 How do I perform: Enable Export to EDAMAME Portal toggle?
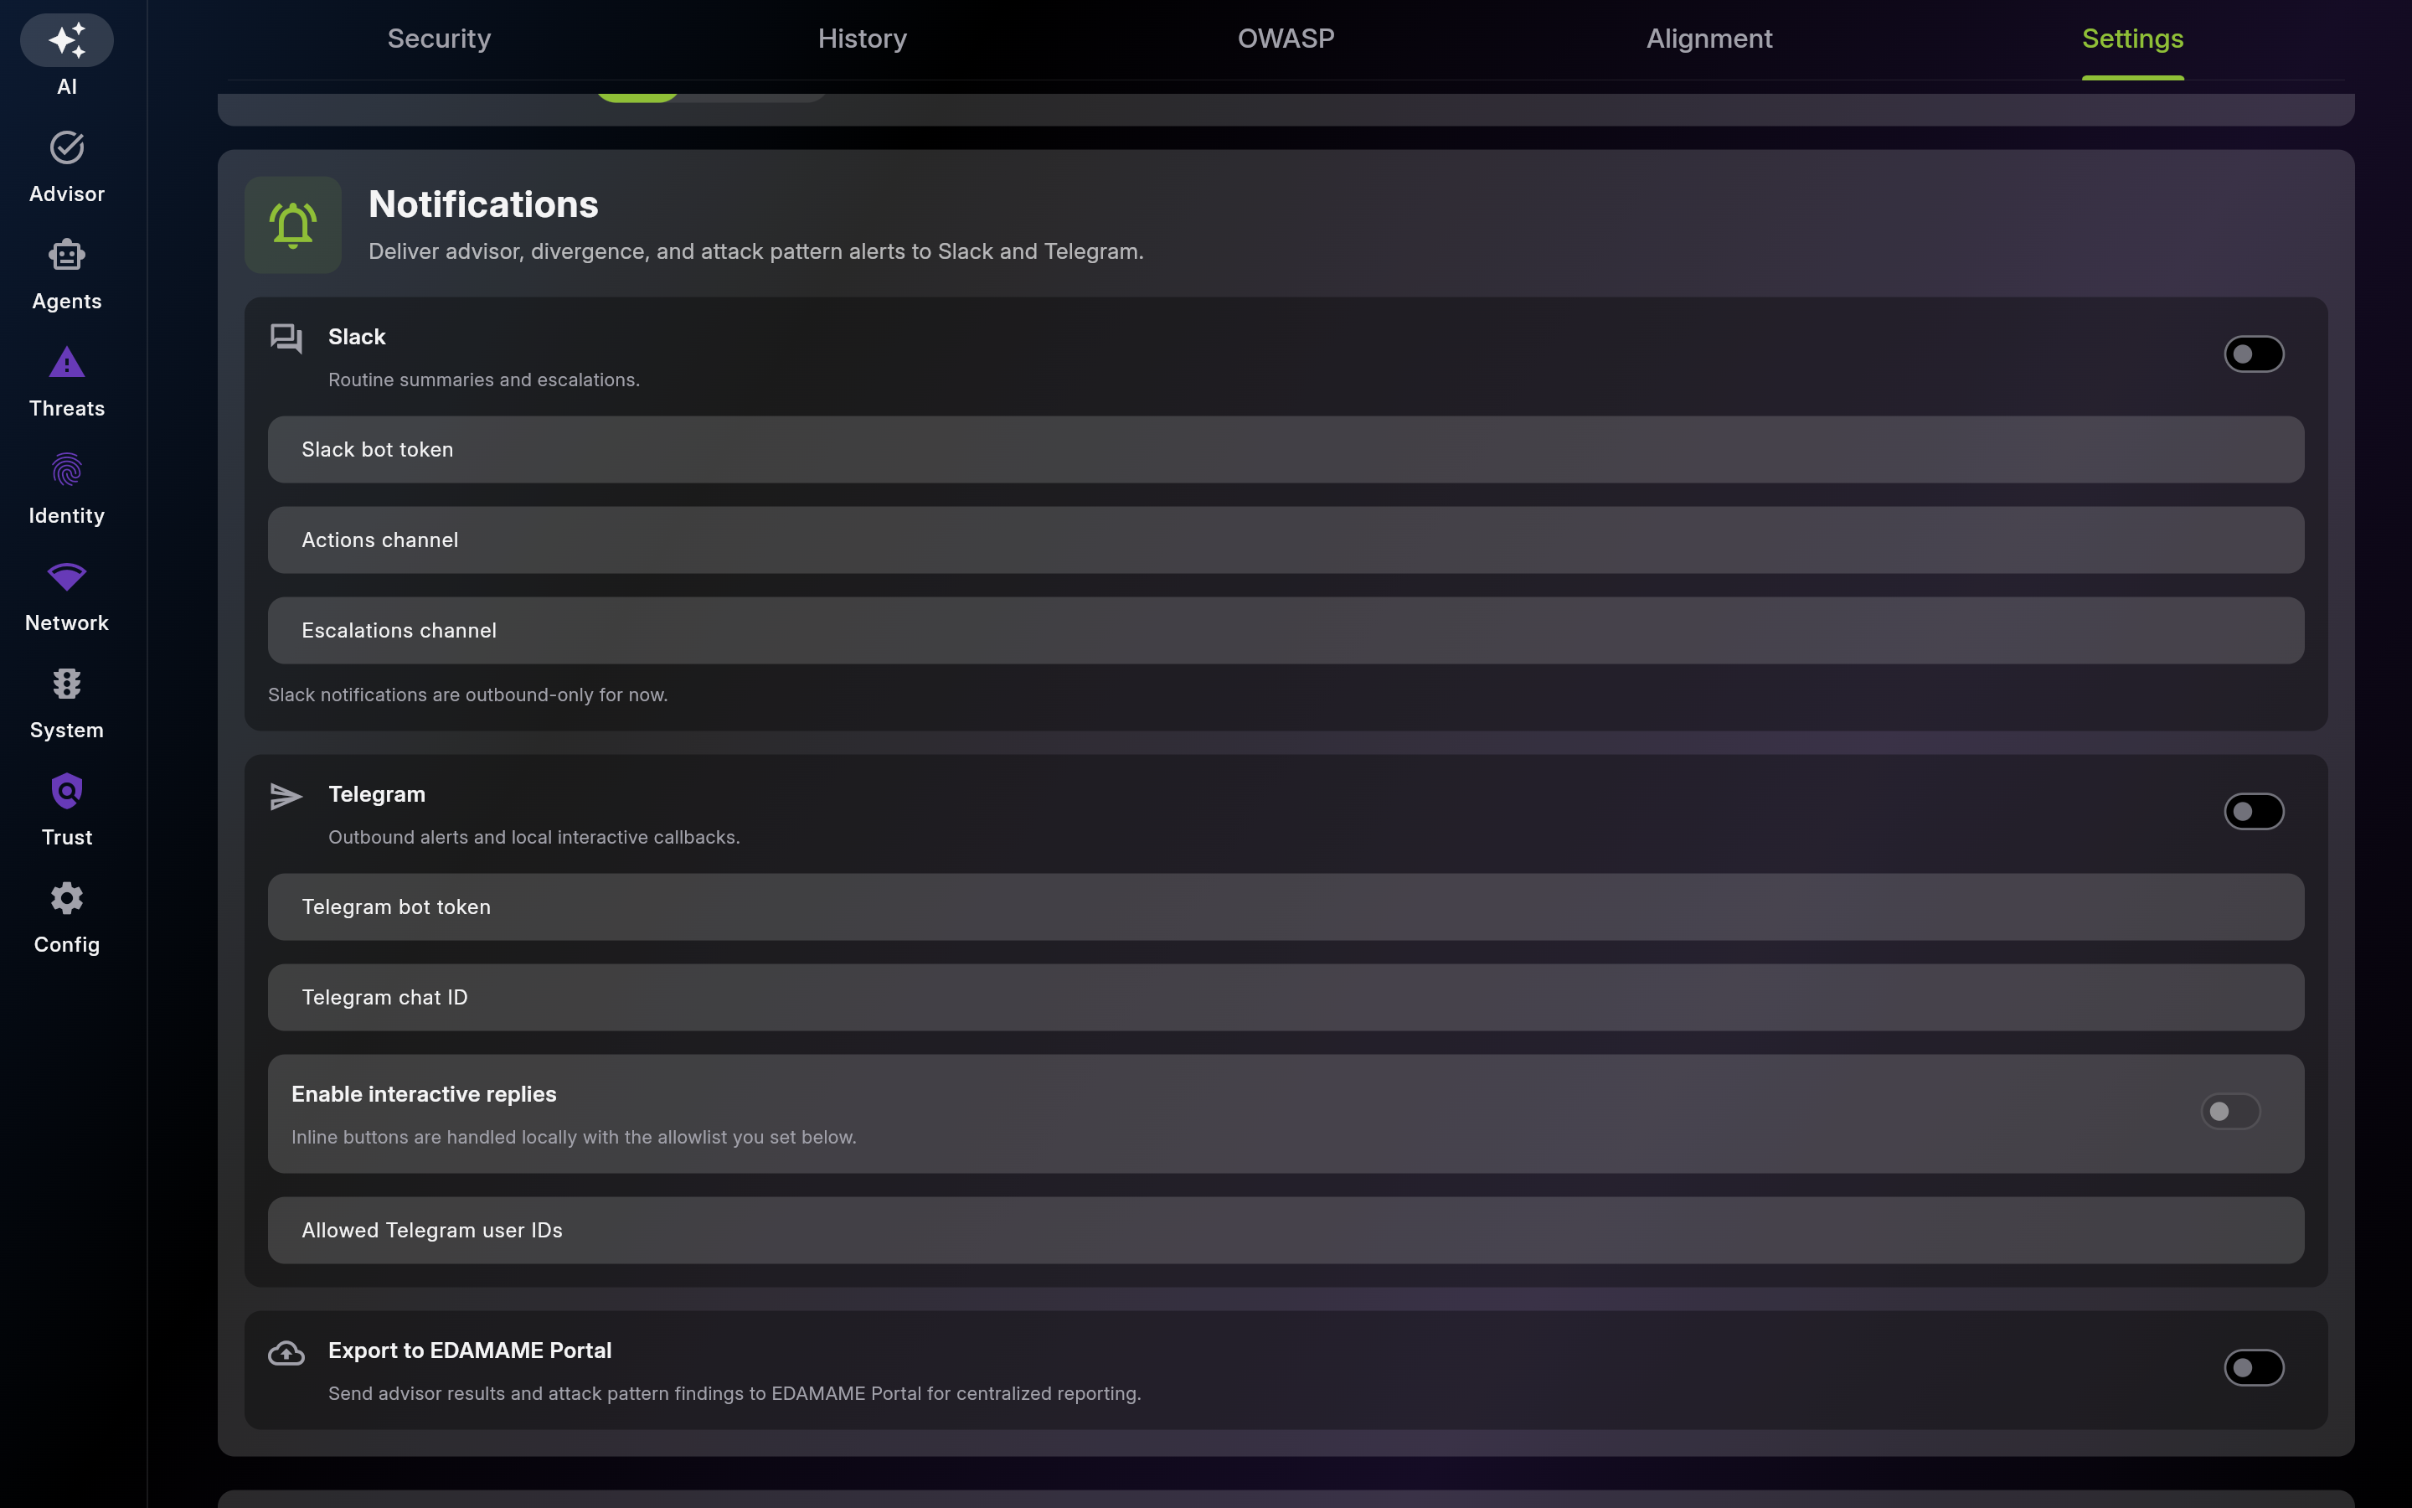coord(2254,1368)
